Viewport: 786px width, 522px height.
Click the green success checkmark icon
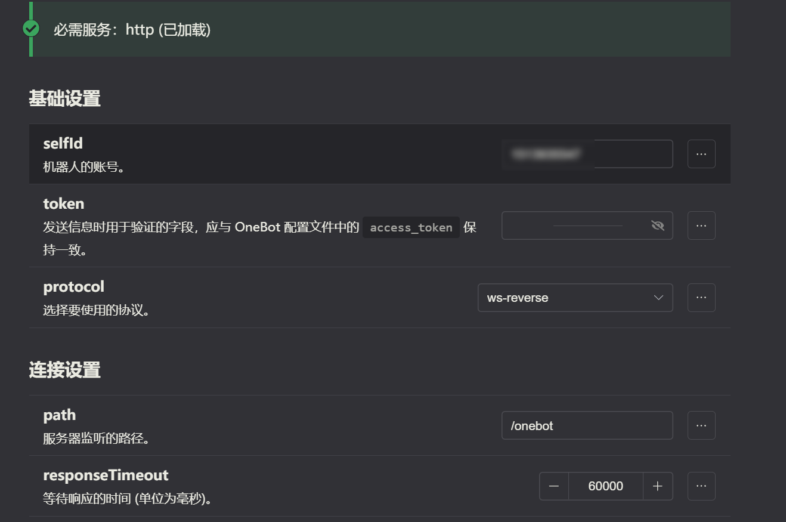pyautogui.click(x=30, y=28)
